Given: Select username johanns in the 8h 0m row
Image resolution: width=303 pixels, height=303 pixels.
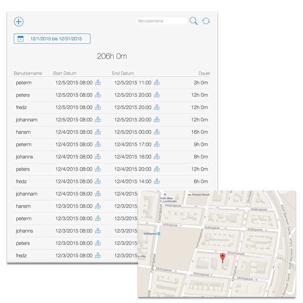Looking at the screenshot, I should 24,157.
